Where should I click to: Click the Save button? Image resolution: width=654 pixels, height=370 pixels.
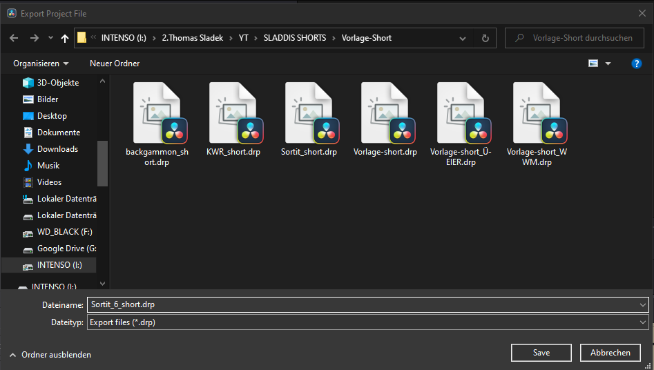[541, 353]
